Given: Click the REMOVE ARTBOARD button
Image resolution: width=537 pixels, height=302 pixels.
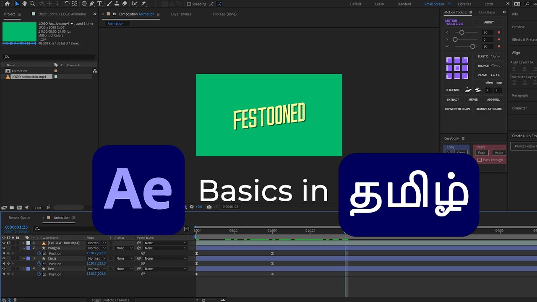Looking at the screenshot, I should 489,109.
